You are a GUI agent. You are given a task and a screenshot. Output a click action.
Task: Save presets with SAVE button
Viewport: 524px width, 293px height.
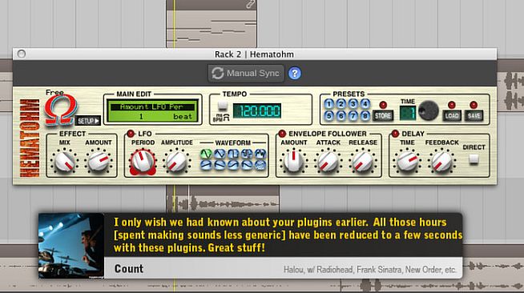(x=474, y=116)
